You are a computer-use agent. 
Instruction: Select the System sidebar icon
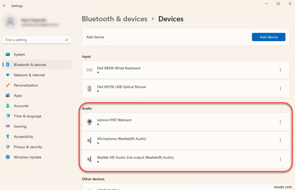coord(9,54)
